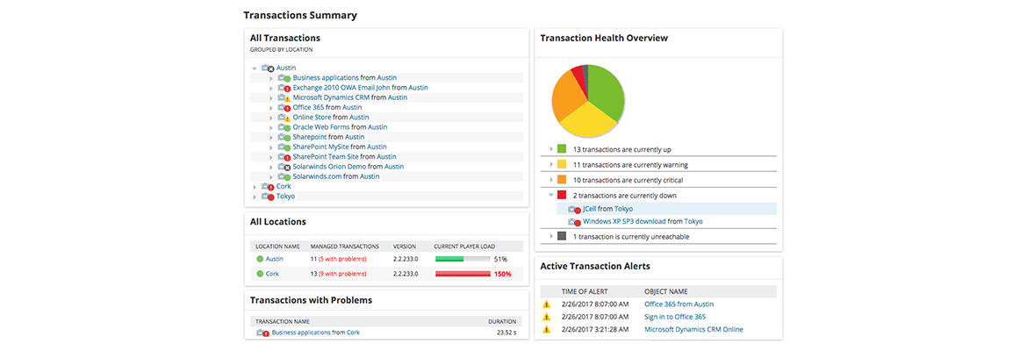Open Microsoft Dynamics CRM Online alert object

coord(693,329)
